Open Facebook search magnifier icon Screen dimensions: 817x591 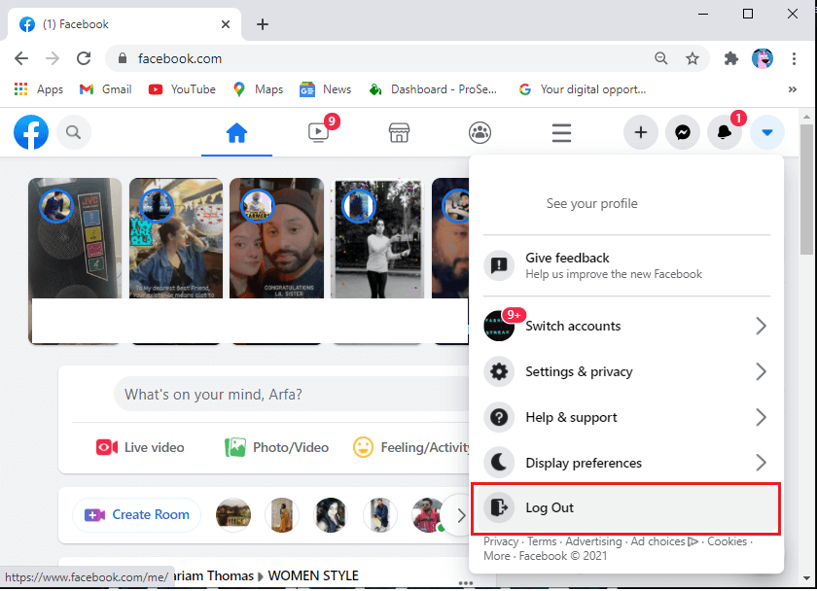click(74, 132)
